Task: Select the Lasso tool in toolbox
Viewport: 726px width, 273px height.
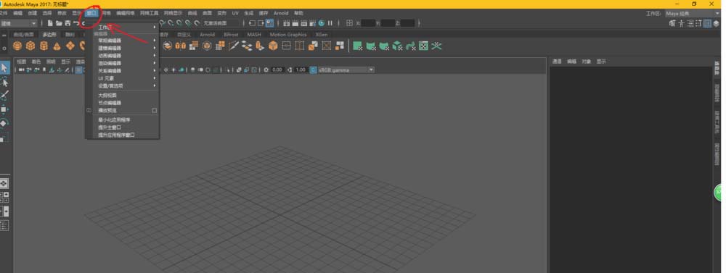Action: [4, 82]
